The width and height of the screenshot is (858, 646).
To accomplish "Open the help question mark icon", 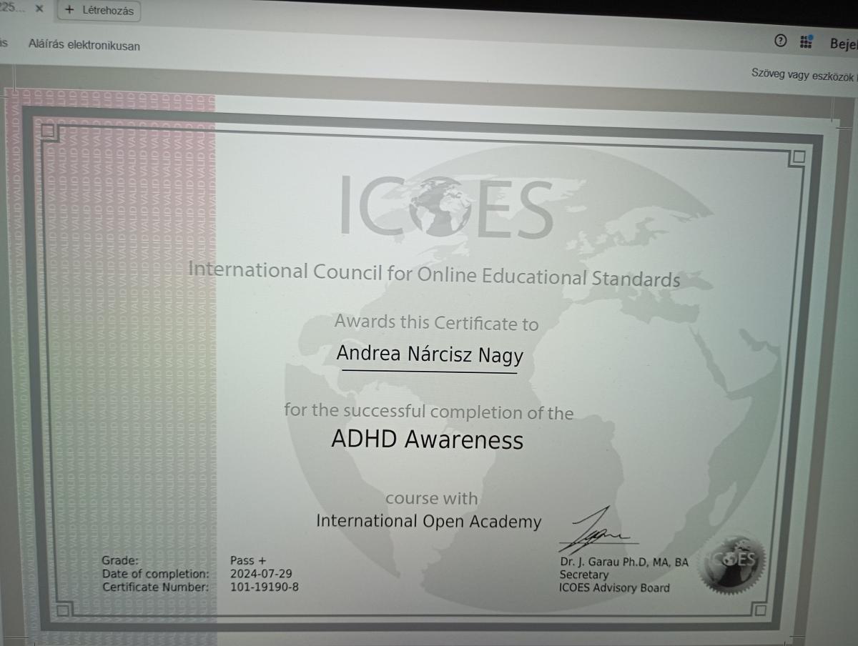I will 781,41.
